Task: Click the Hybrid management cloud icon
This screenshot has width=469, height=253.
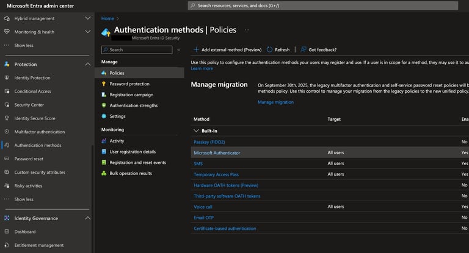Action: pos(7,18)
